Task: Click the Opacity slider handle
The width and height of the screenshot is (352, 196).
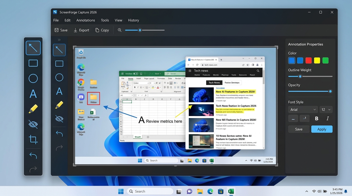Action: [331, 91]
